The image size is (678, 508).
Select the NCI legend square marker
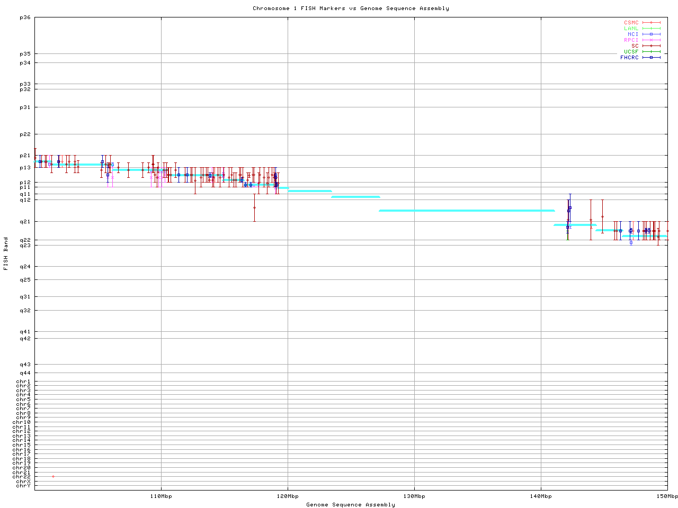coord(651,34)
